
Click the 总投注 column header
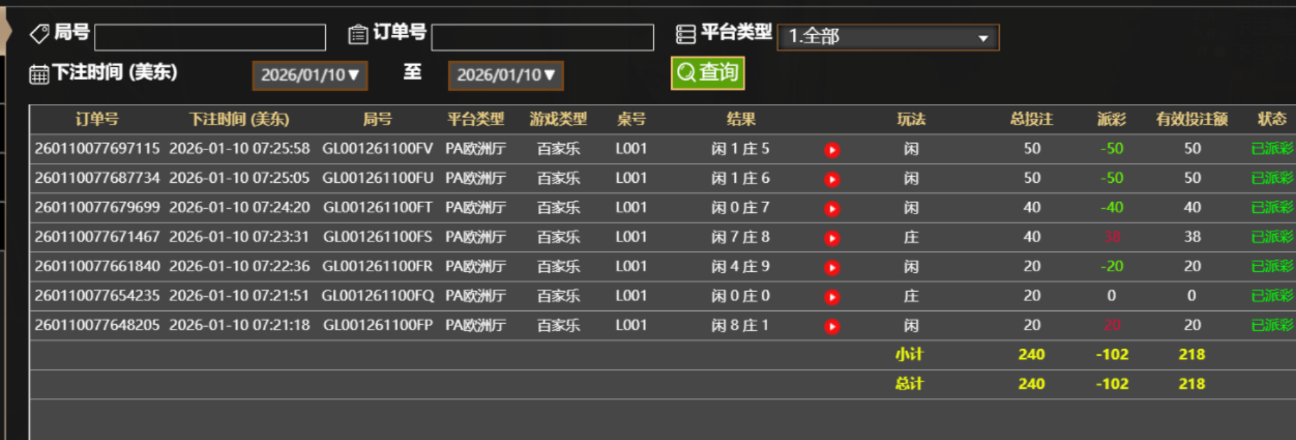1031,119
